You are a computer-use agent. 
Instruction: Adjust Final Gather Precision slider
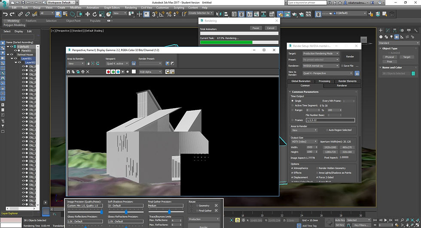tap(169, 212)
